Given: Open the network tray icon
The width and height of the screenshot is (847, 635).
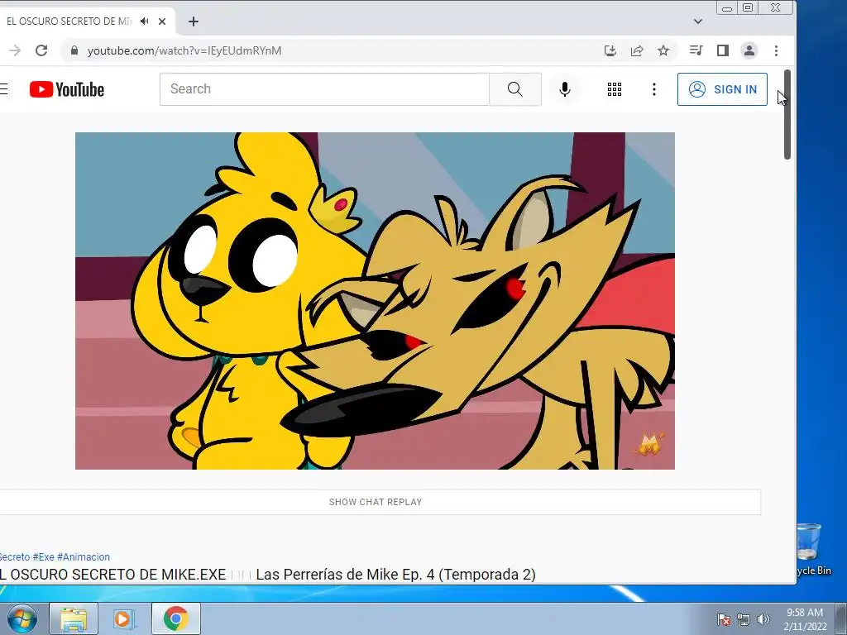Looking at the screenshot, I should click(x=744, y=619).
